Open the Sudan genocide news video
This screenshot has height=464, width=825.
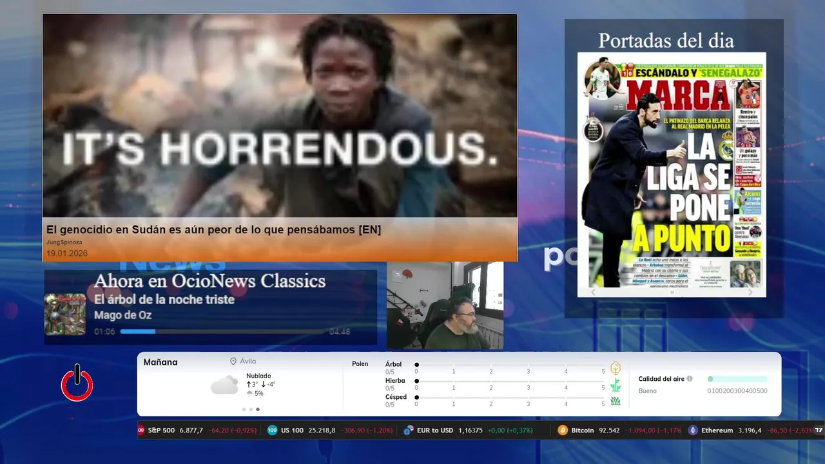pos(280,116)
